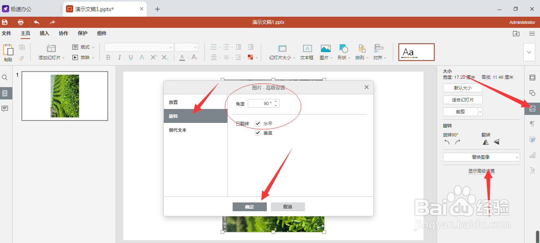The height and width of the screenshot is (243, 540).
Task: Click the superscript X² icon
Action: pyautogui.click(x=154, y=58)
